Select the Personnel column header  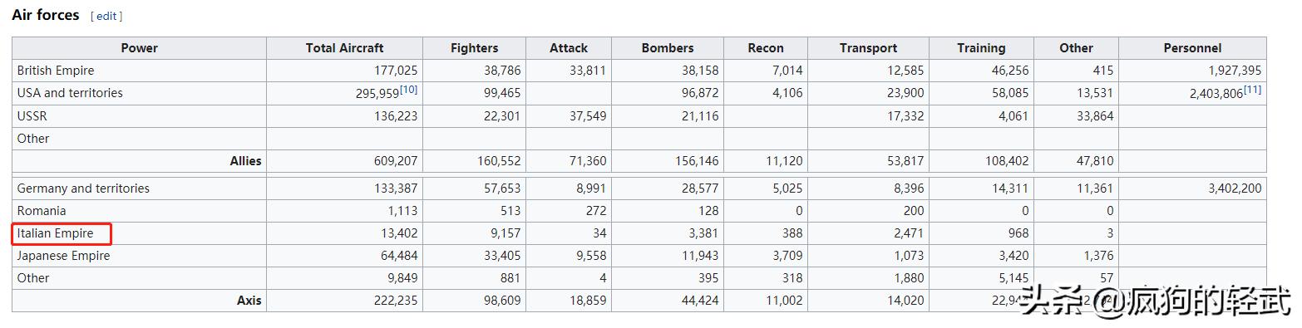(1192, 48)
